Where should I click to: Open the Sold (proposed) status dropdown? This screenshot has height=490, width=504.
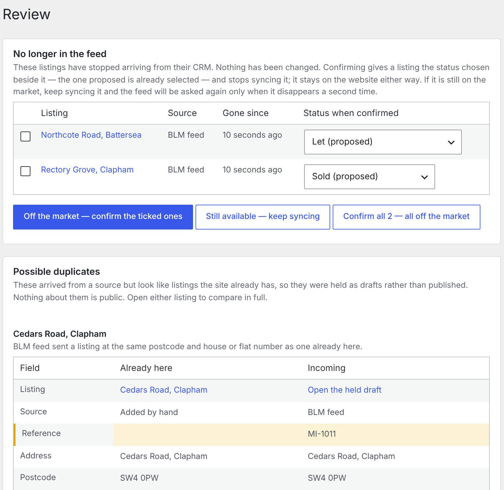369,177
